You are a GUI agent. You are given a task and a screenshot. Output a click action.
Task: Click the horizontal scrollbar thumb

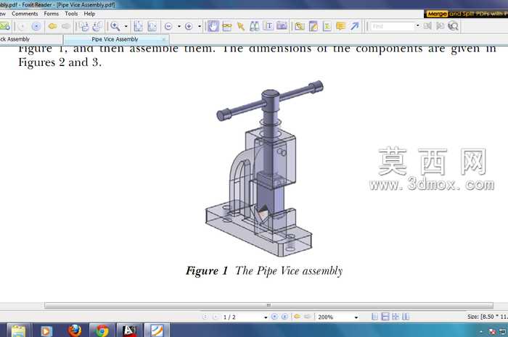click(269, 305)
